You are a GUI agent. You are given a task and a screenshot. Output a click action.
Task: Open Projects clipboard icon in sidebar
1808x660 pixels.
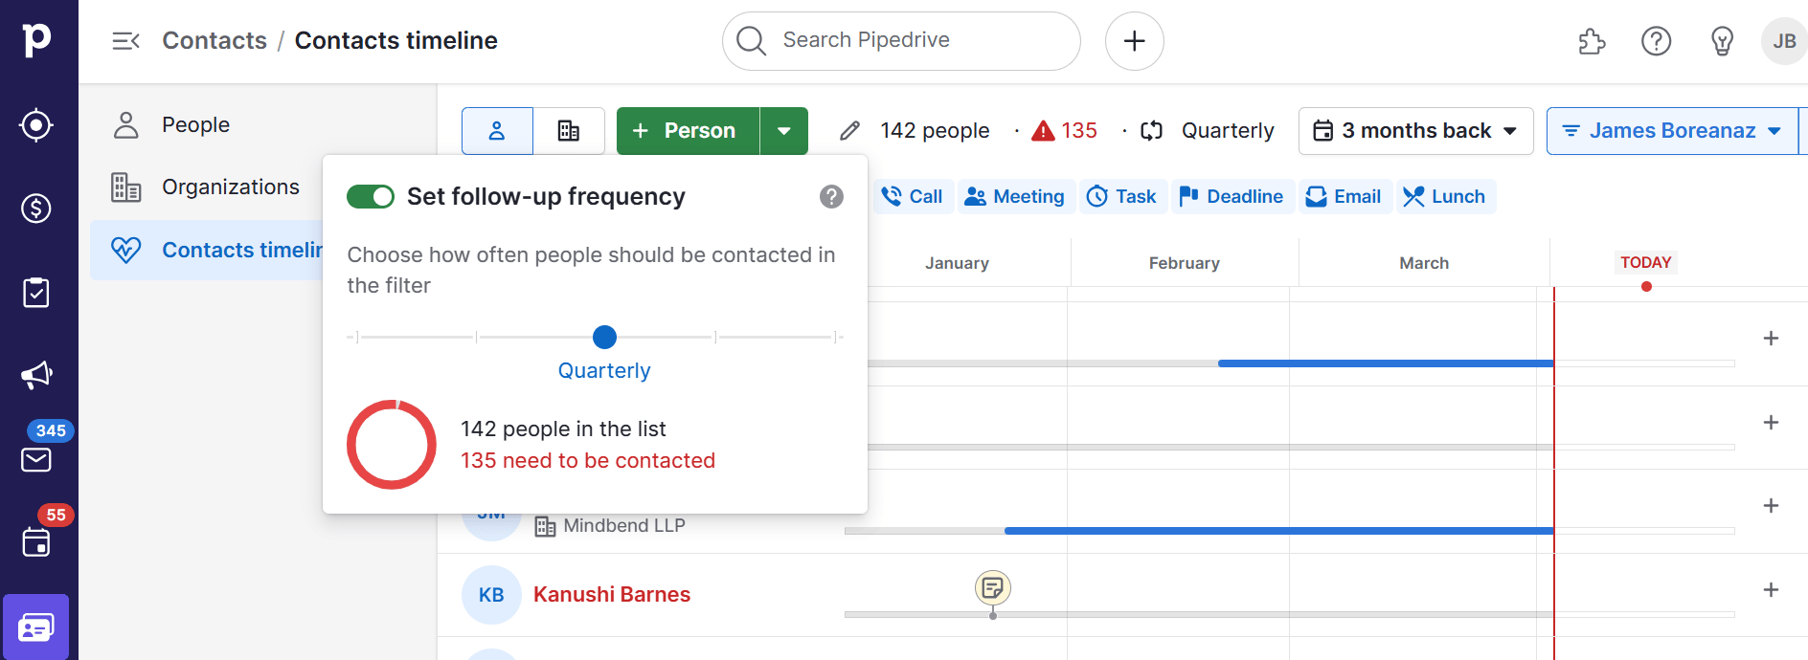tap(36, 293)
